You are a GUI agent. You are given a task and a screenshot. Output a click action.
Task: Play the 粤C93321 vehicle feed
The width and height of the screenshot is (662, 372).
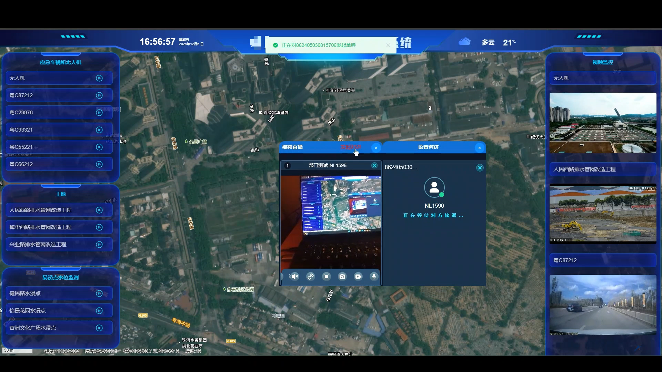(99, 130)
